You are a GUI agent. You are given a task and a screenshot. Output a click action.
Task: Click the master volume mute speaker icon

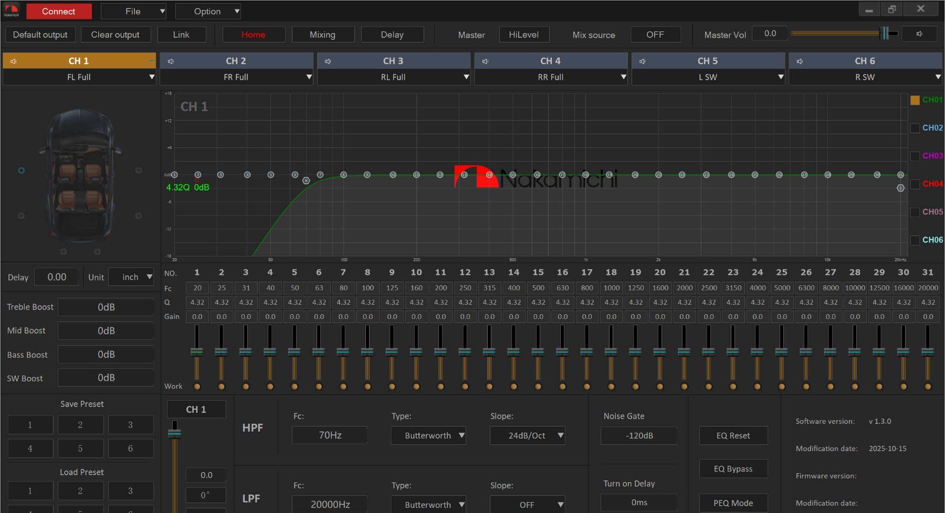(919, 34)
